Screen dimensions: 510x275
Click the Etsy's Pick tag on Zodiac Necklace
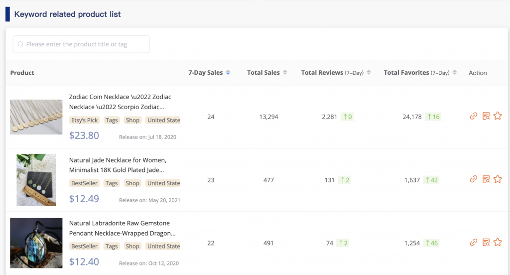click(84, 120)
